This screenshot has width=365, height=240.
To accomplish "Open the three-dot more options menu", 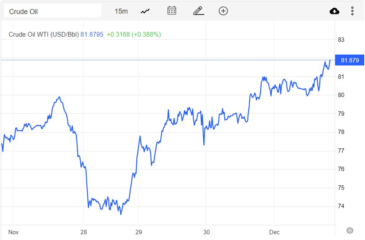I will pos(352,11).
